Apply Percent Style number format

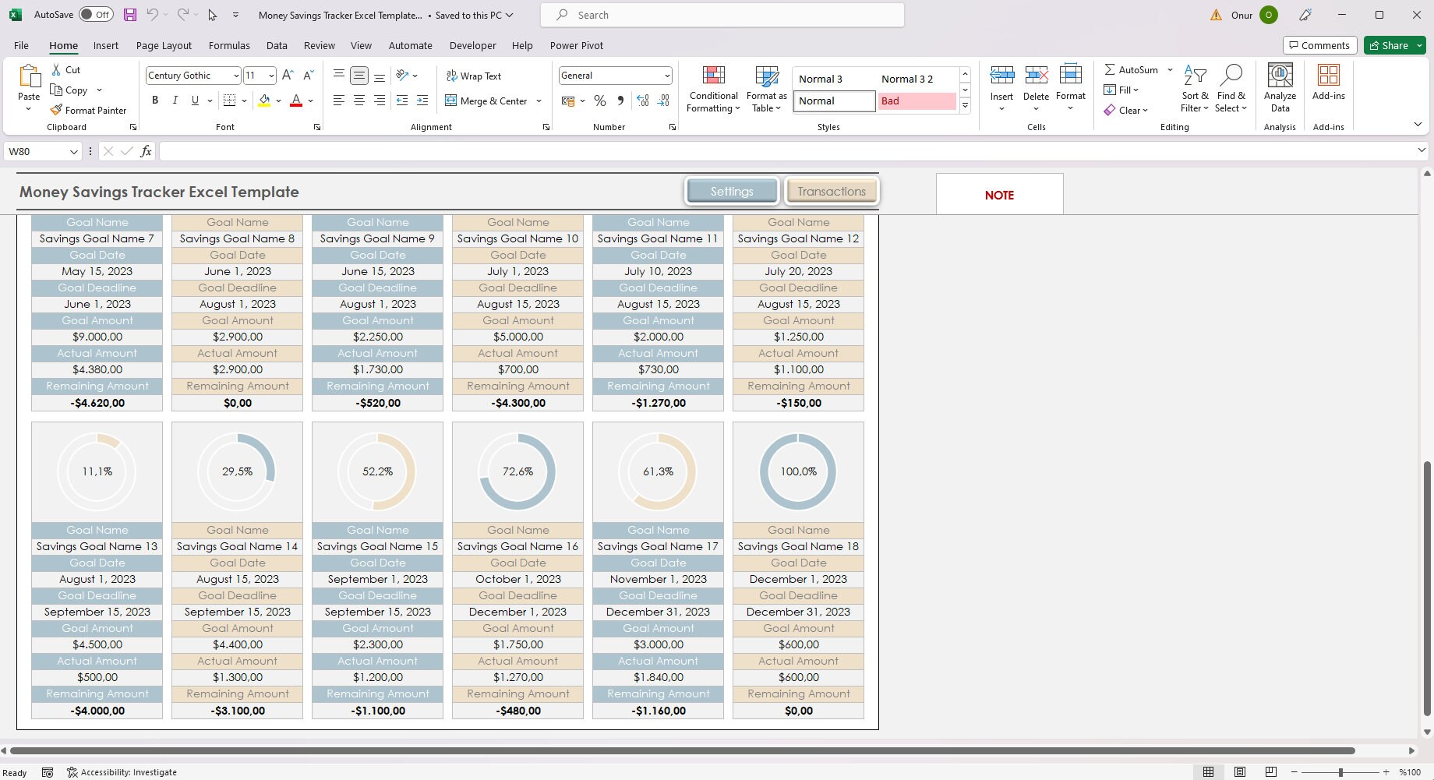tap(599, 101)
